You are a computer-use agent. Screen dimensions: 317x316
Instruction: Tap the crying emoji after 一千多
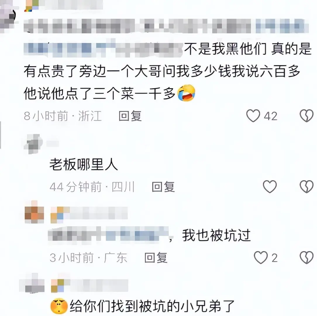point(186,93)
